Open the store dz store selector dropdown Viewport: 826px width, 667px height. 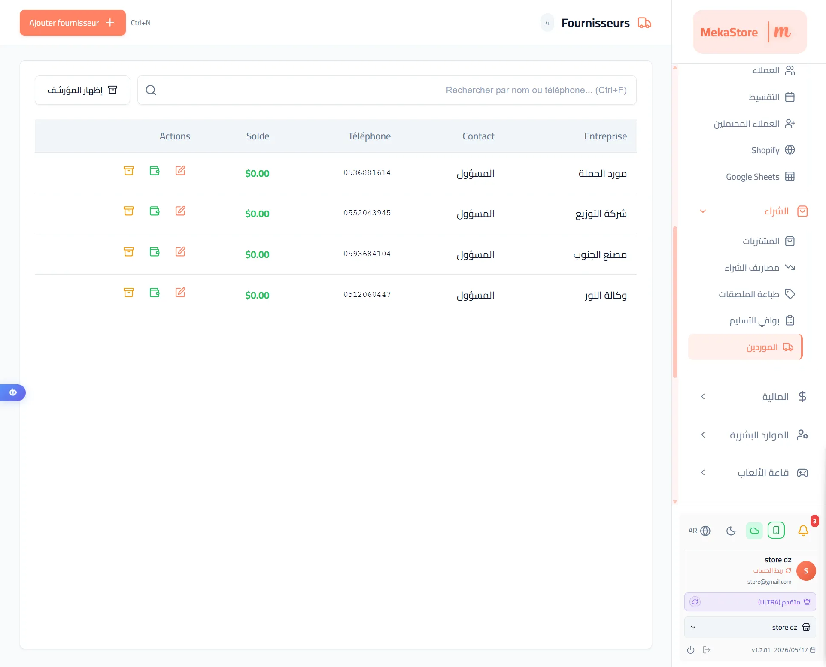click(750, 627)
